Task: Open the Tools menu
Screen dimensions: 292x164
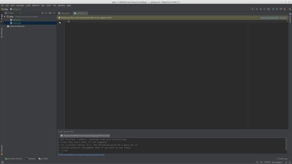Action: (x=49, y=5)
